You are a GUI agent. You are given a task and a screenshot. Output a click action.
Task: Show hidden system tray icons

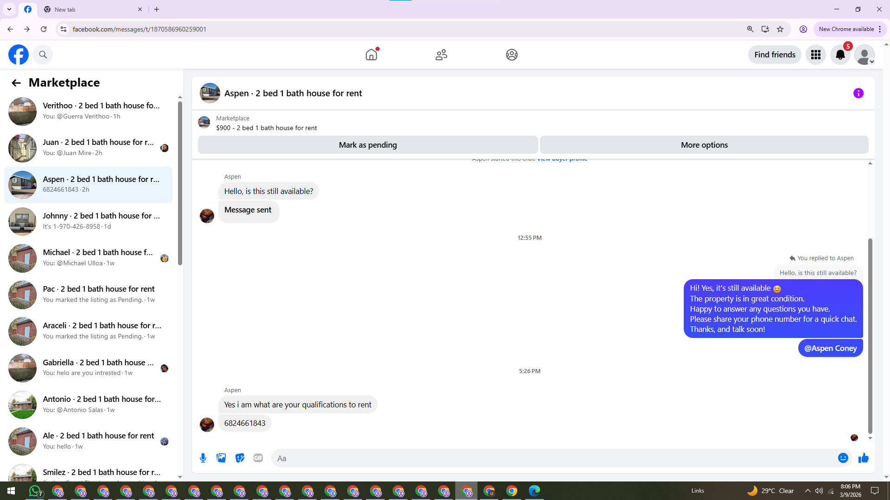click(x=807, y=491)
